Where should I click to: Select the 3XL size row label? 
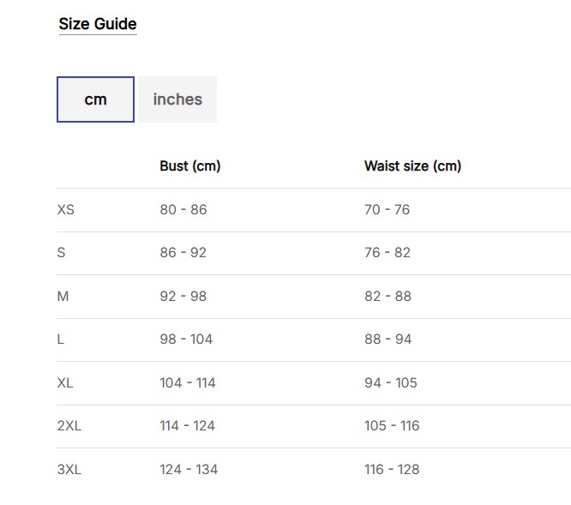[x=69, y=470]
